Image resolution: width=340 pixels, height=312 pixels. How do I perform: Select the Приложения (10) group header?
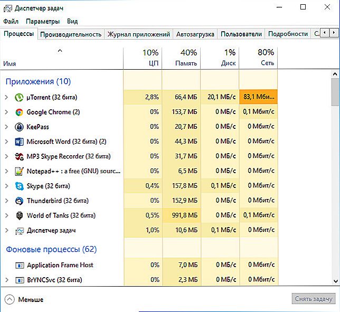pos(38,81)
